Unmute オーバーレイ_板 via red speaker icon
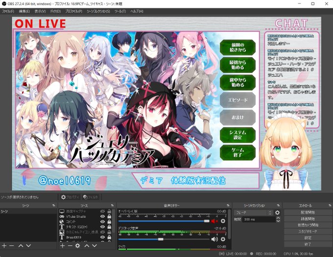Image resolution: width=333 pixels, height=257 pixels. click(x=214, y=221)
